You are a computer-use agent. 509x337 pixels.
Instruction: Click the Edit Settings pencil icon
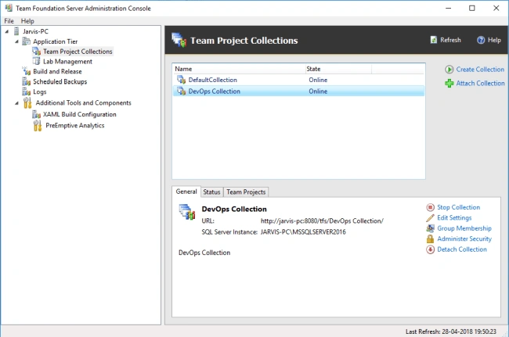pyautogui.click(x=430, y=217)
